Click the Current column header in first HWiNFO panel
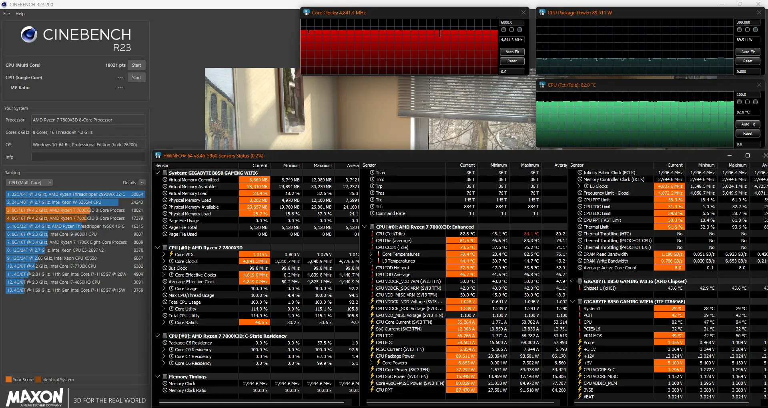The height and width of the screenshot is (408, 768). (254, 165)
